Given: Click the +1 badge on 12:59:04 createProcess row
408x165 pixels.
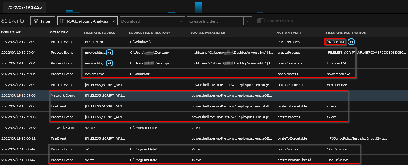Looking at the screenshot, I should click(110, 53).
